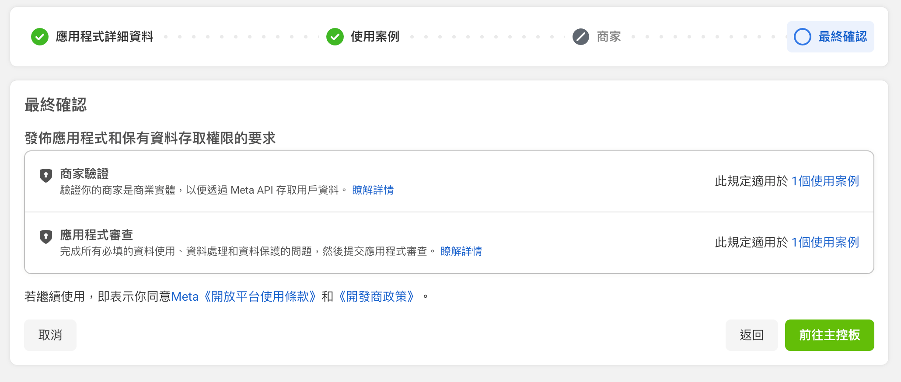The width and height of the screenshot is (901, 382).
Task: Switch to the 使用案例 step
Action: [375, 37]
